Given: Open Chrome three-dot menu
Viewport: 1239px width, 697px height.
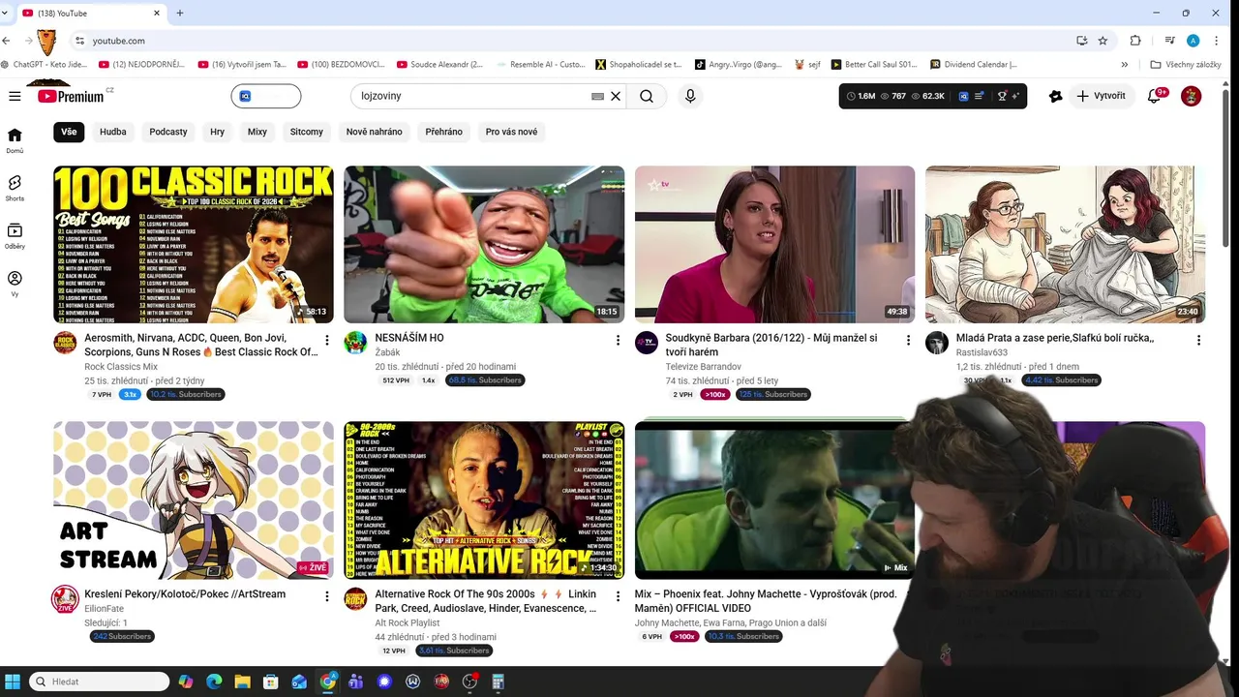Looking at the screenshot, I should (x=1217, y=41).
